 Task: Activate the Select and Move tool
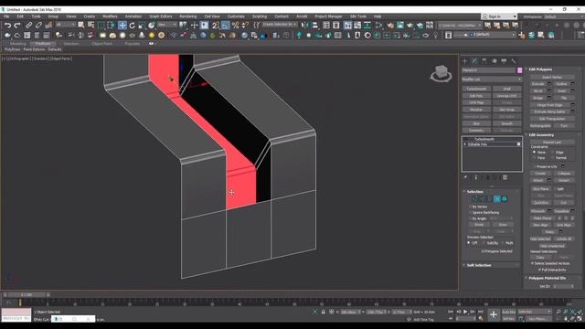tap(122, 26)
